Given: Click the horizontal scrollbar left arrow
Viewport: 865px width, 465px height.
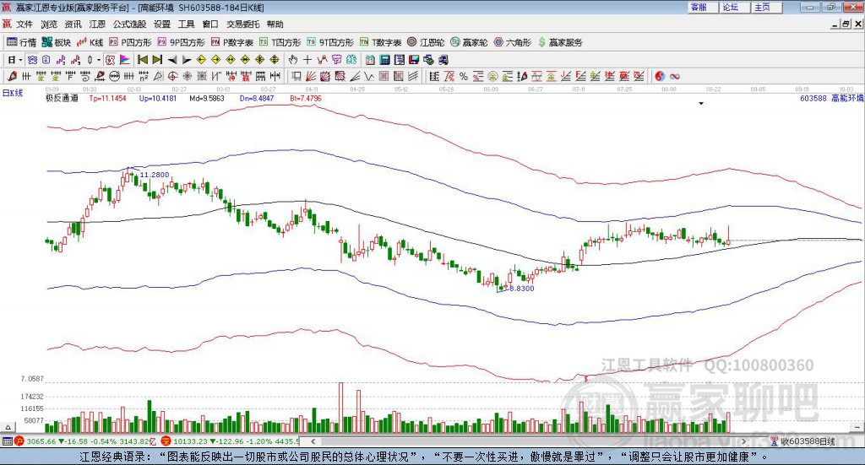Looking at the screenshot, I should tap(313, 441).
